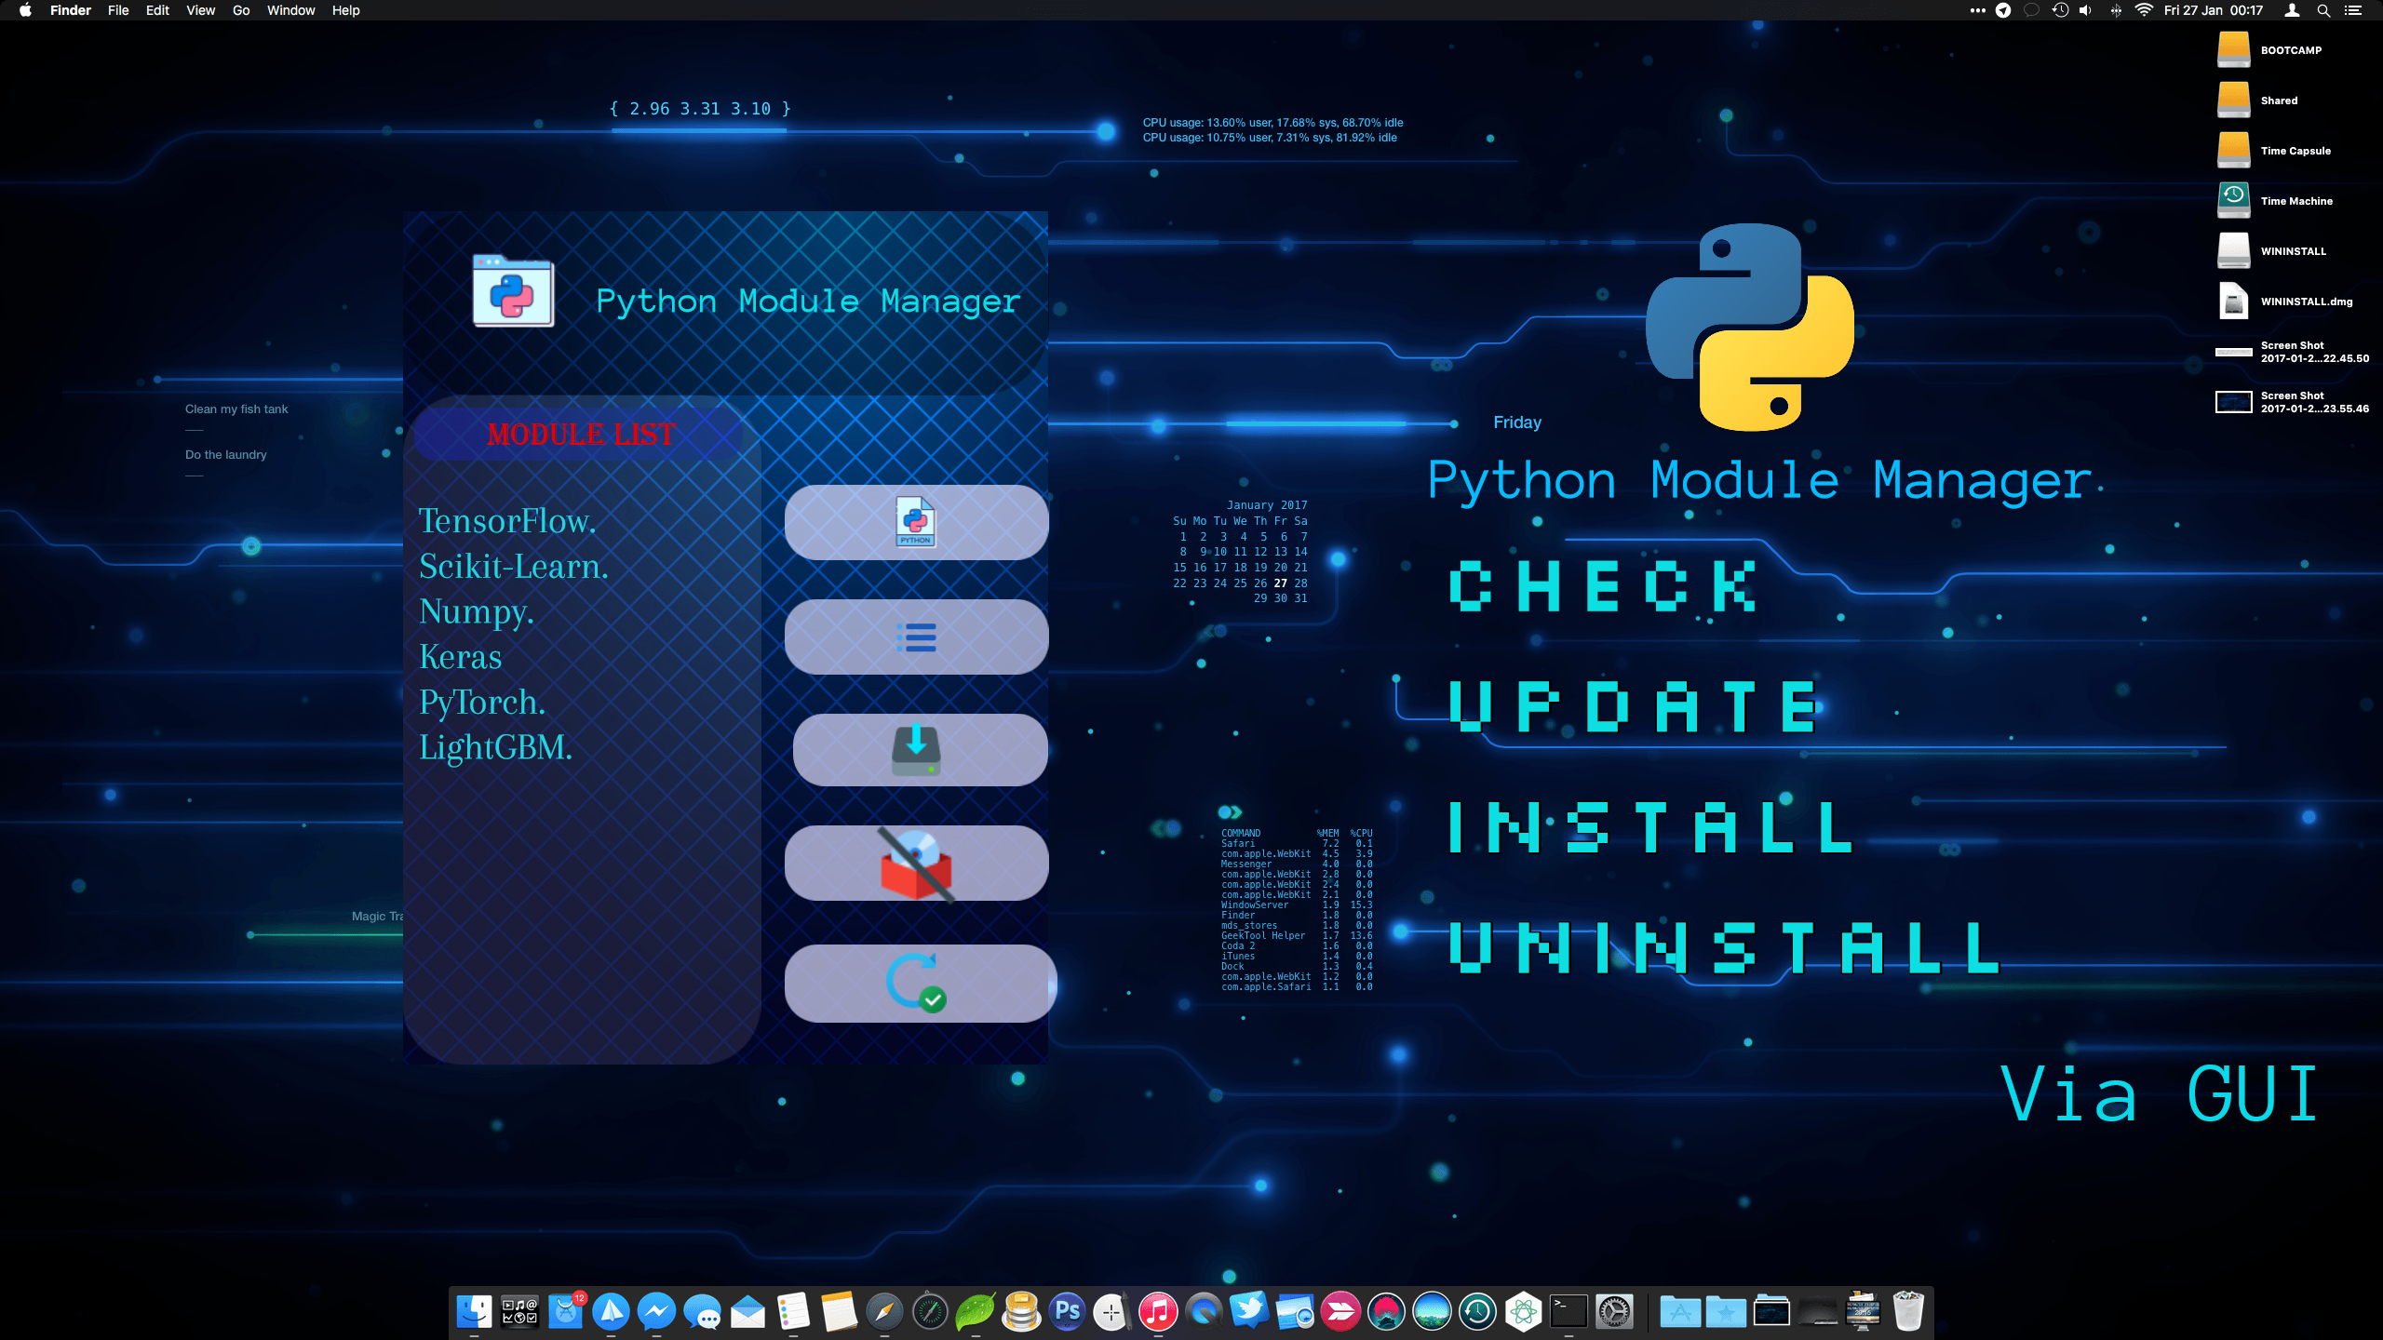Select the WININSTALL.dmg desktop file
Viewport: 2383px width, 1340px height.
tap(2234, 301)
